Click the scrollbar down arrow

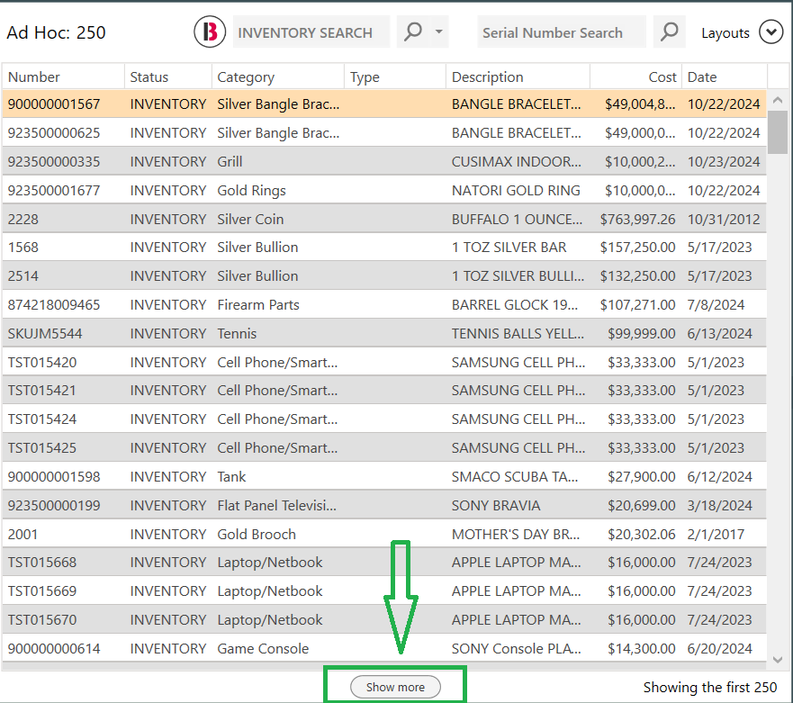pos(778,660)
